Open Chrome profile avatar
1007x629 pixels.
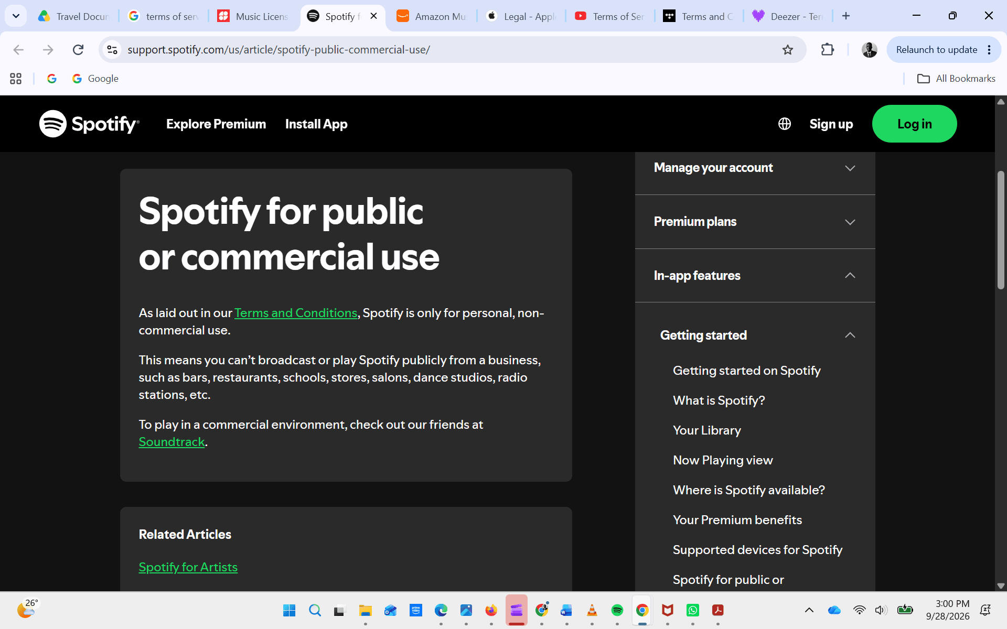click(x=869, y=50)
